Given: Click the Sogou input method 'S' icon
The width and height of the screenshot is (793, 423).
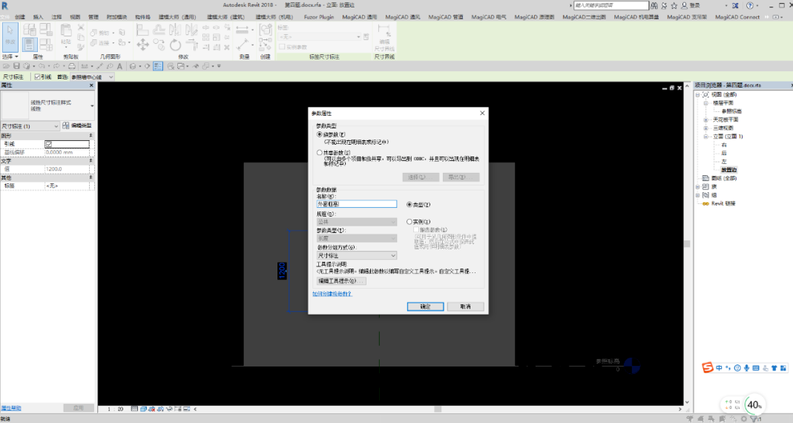Looking at the screenshot, I should pos(708,368).
